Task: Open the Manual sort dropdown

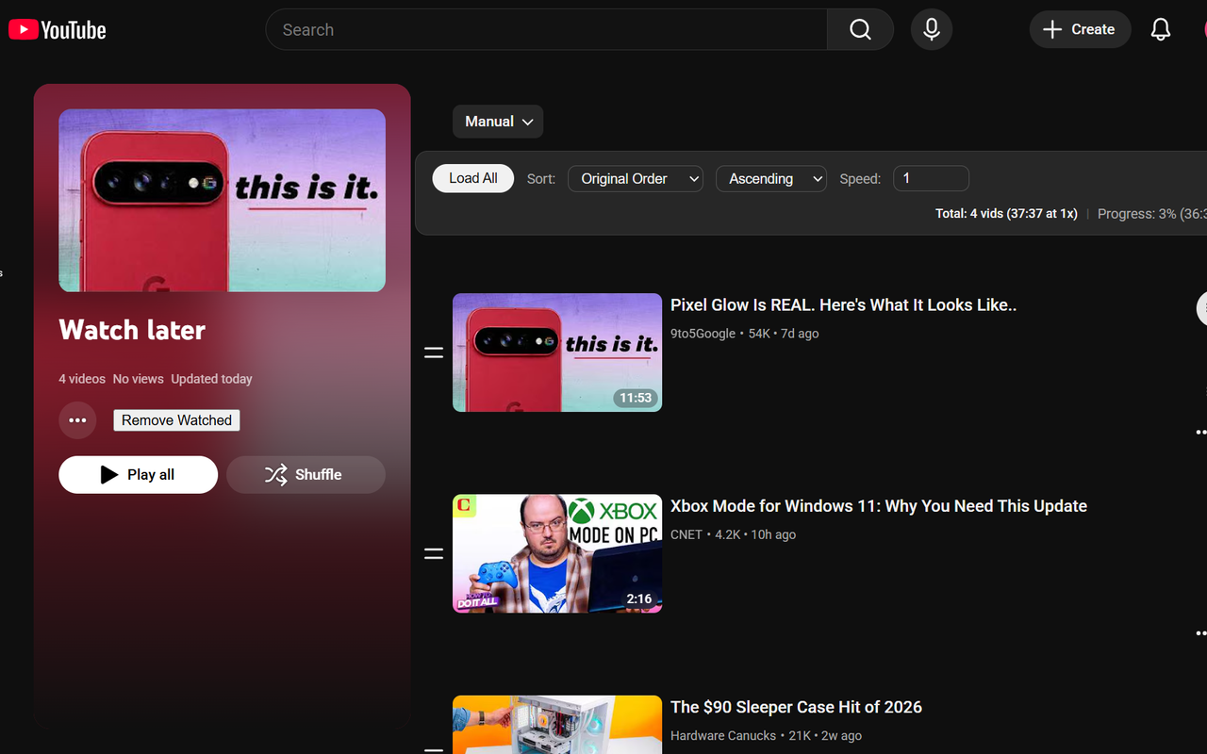Action: tap(498, 122)
